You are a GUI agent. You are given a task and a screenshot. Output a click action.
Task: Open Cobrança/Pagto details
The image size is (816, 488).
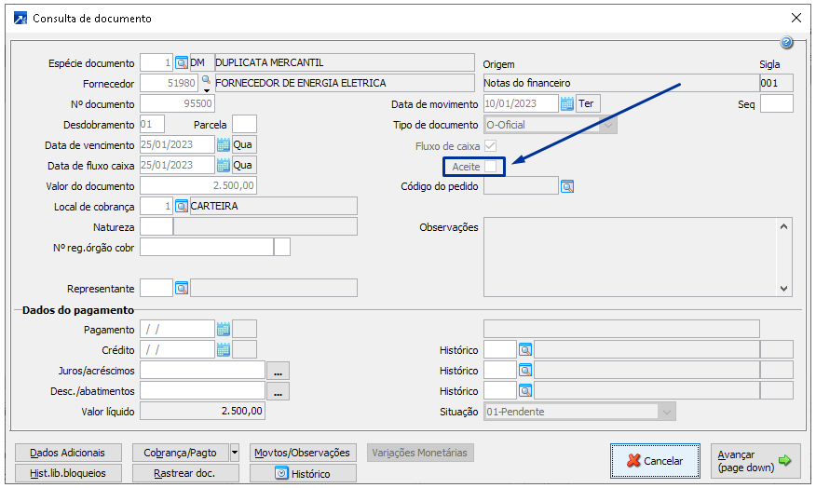(x=180, y=453)
